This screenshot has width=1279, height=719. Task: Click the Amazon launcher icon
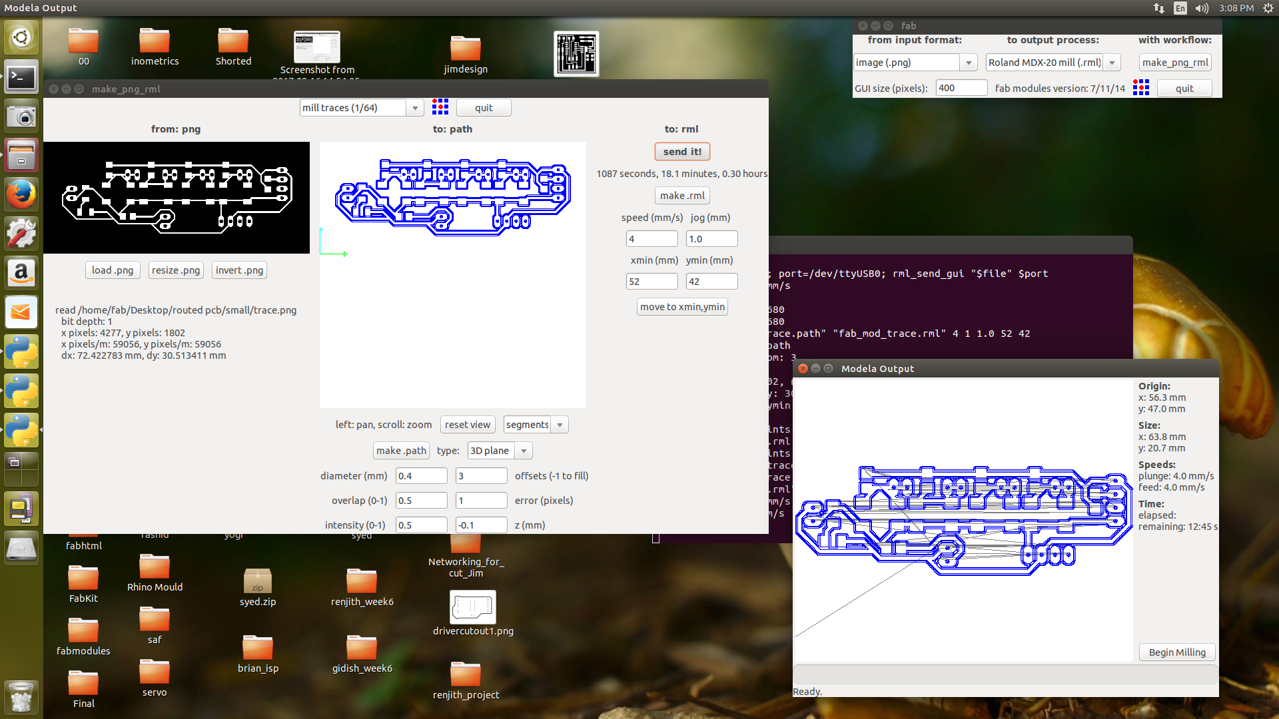coord(21,273)
